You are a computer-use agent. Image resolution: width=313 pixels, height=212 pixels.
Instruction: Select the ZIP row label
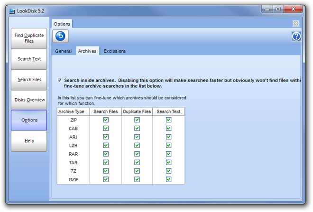tap(73, 120)
